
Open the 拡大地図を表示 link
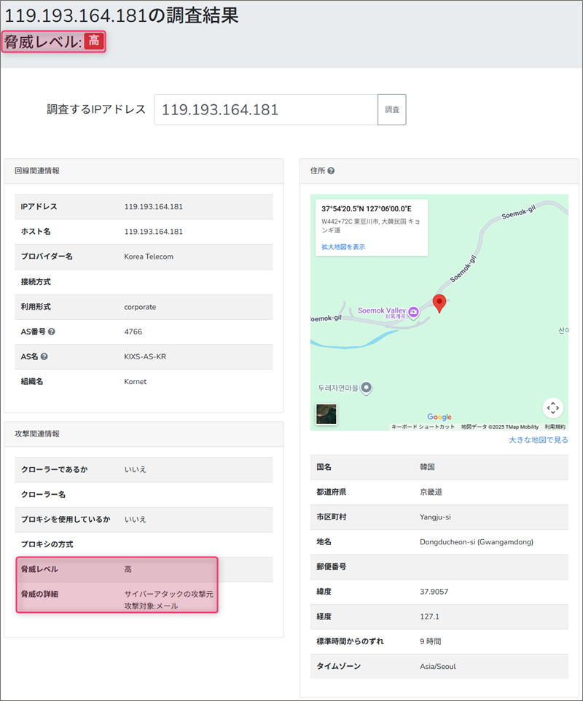pyautogui.click(x=343, y=247)
